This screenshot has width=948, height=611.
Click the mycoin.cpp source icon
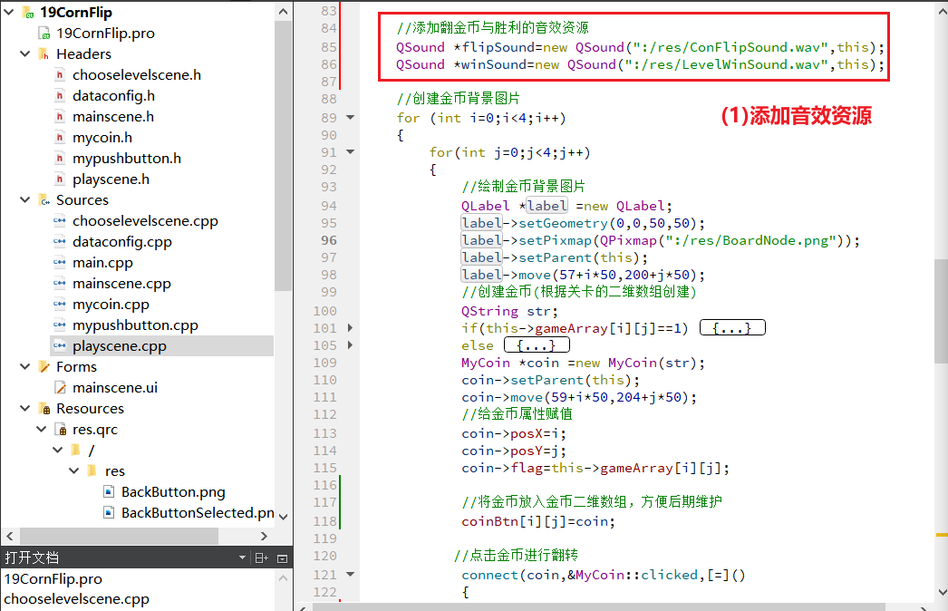[x=59, y=305]
